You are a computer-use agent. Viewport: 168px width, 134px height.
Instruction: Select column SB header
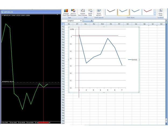pyautogui.click(x=144, y=24)
